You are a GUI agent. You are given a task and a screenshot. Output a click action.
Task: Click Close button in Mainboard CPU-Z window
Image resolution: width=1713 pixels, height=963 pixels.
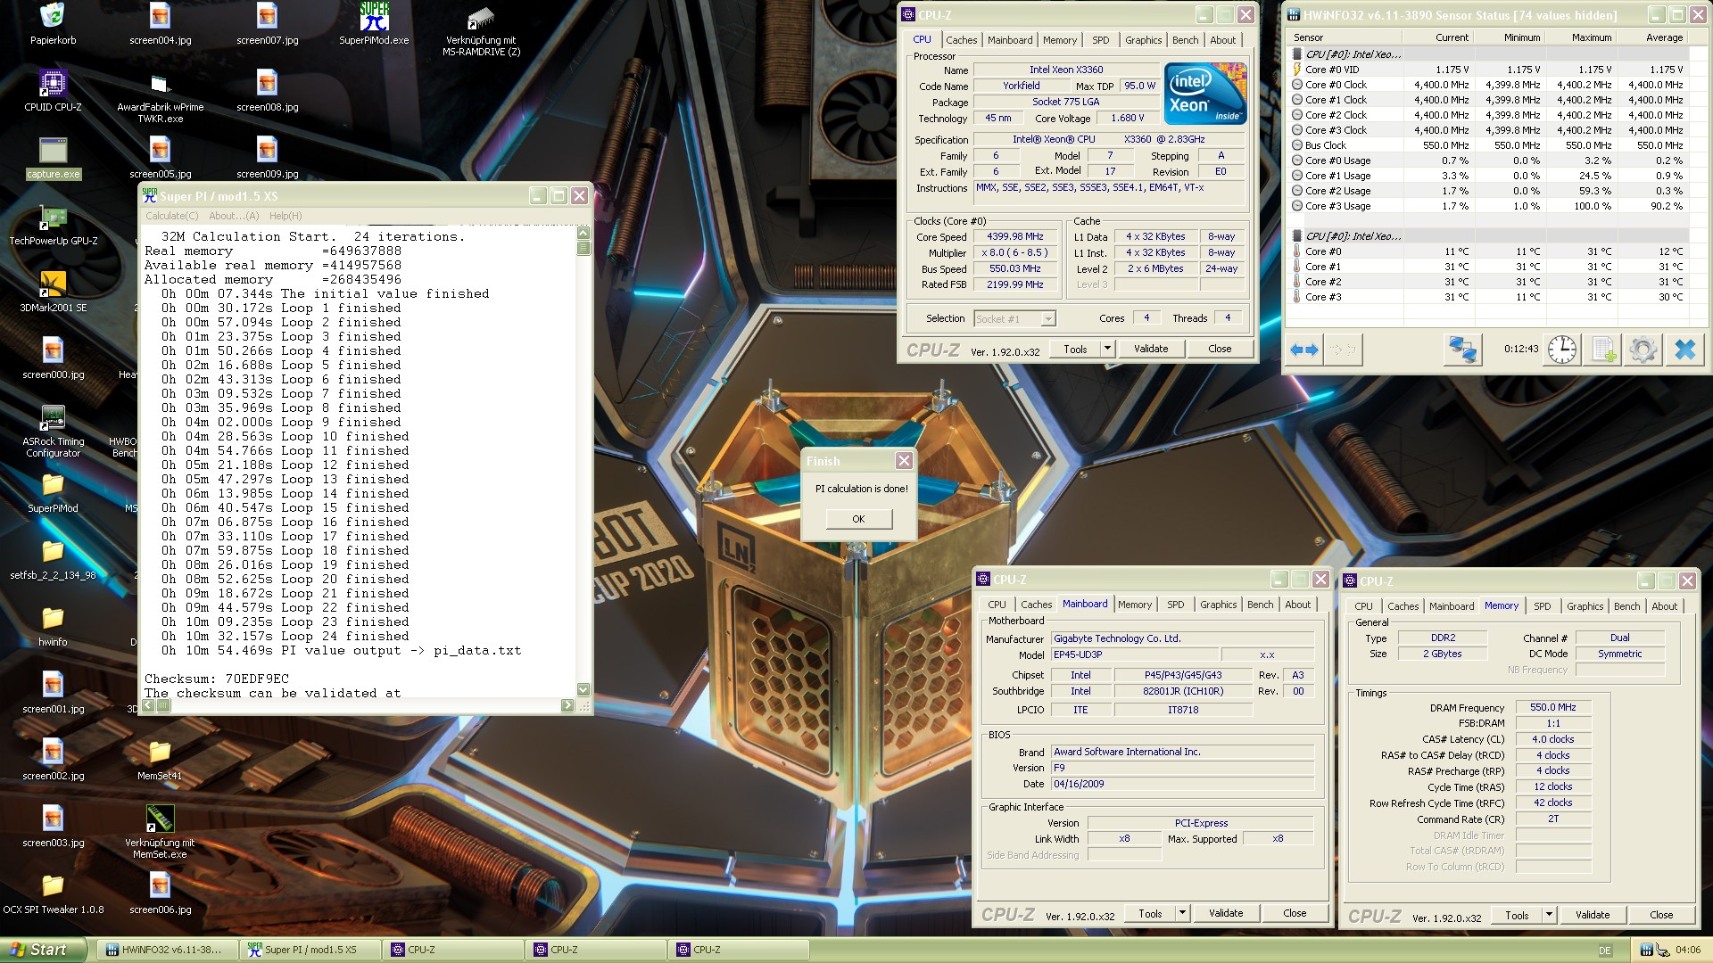[x=1295, y=913]
